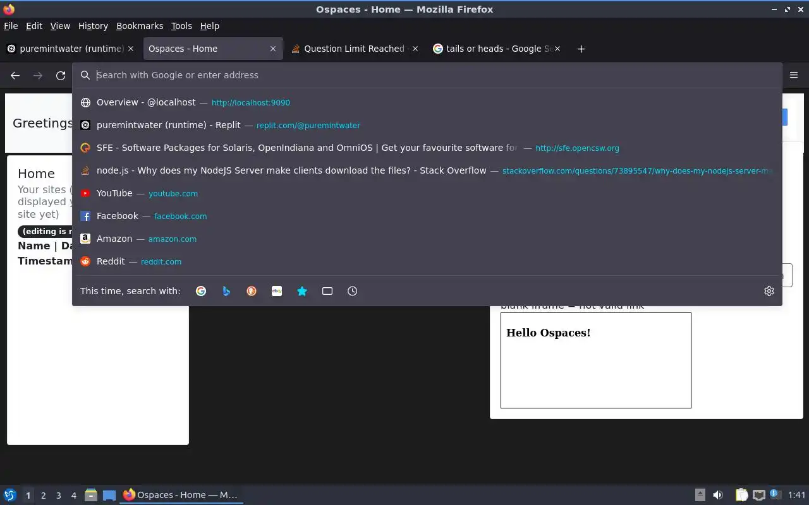Viewport: 809px width, 505px height.
Task: Select Overview - @localhost suggestion
Action: (427, 102)
